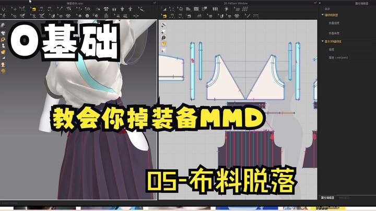Switch to the 属性编辑器 tab at panel bottom
This screenshot has height=211, width=376.
tap(327, 198)
